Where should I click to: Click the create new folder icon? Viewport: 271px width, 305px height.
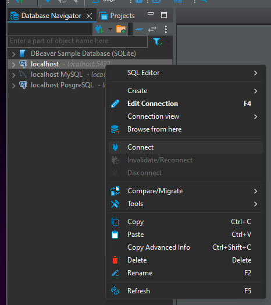[x=121, y=29]
